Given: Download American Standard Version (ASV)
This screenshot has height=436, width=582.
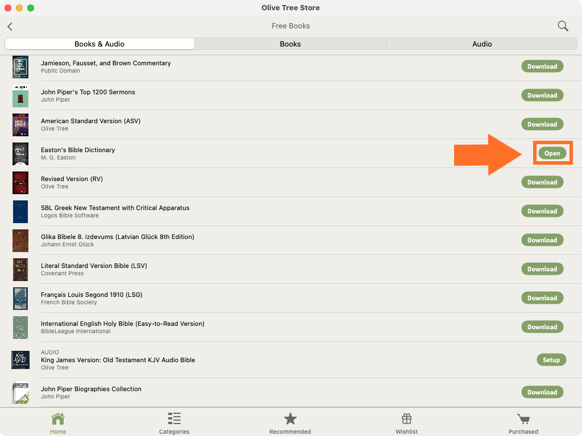Looking at the screenshot, I should (x=542, y=124).
